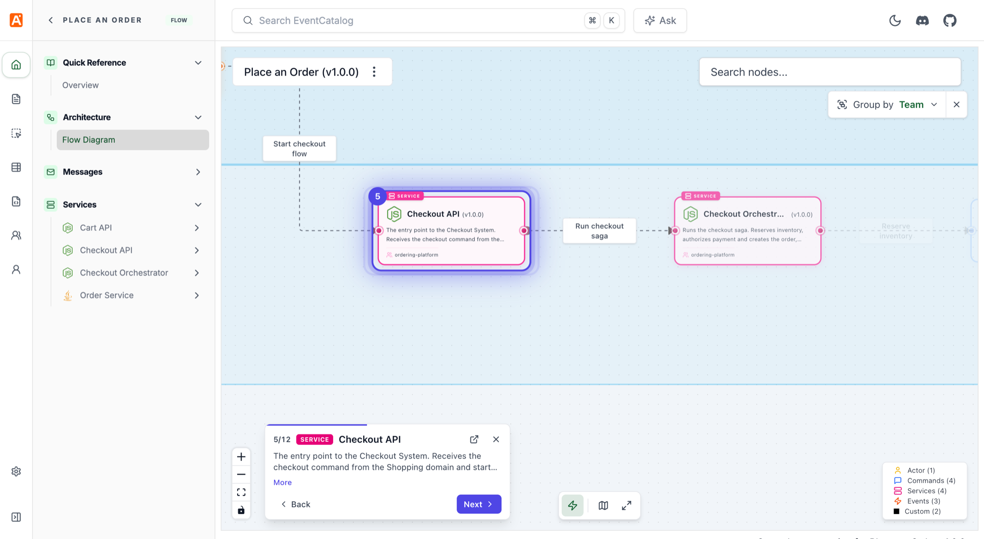Open the table explorer icon in sidebar
This screenshot has height=539, width=984.
tap(16, 168)
